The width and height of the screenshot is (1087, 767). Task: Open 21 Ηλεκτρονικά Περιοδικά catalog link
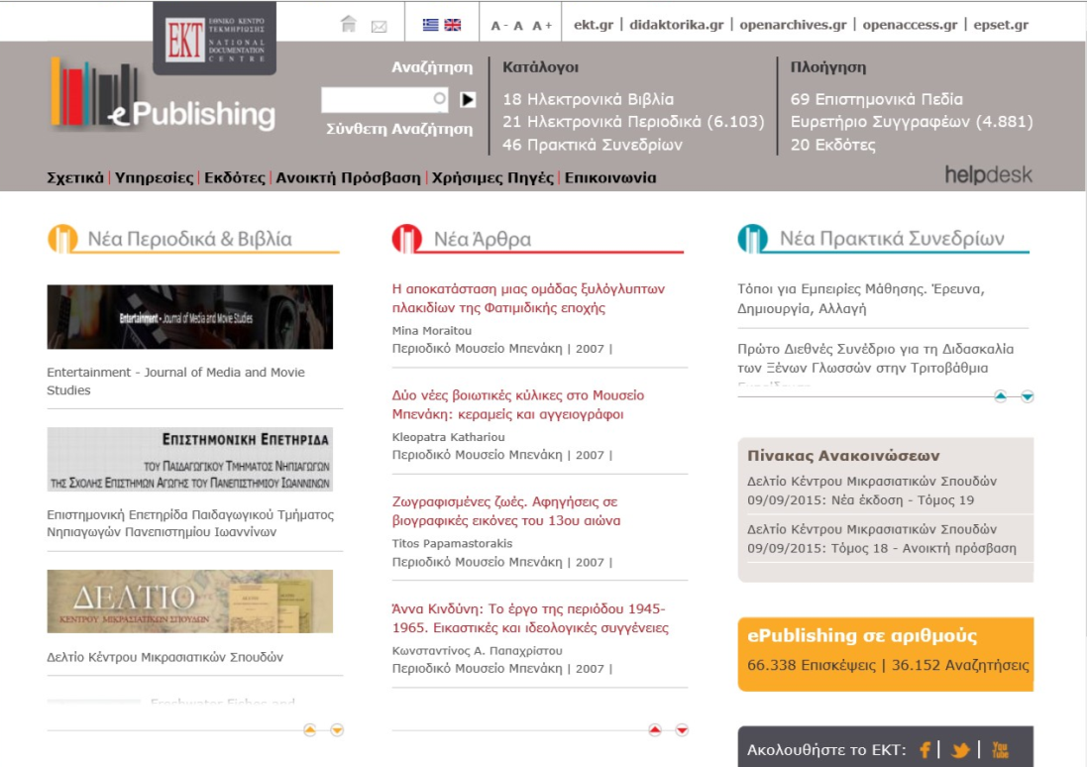click(633, 122)
